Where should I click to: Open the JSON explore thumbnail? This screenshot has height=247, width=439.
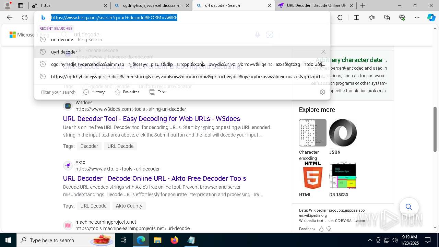pyautogui.click(x=343, y=133)
